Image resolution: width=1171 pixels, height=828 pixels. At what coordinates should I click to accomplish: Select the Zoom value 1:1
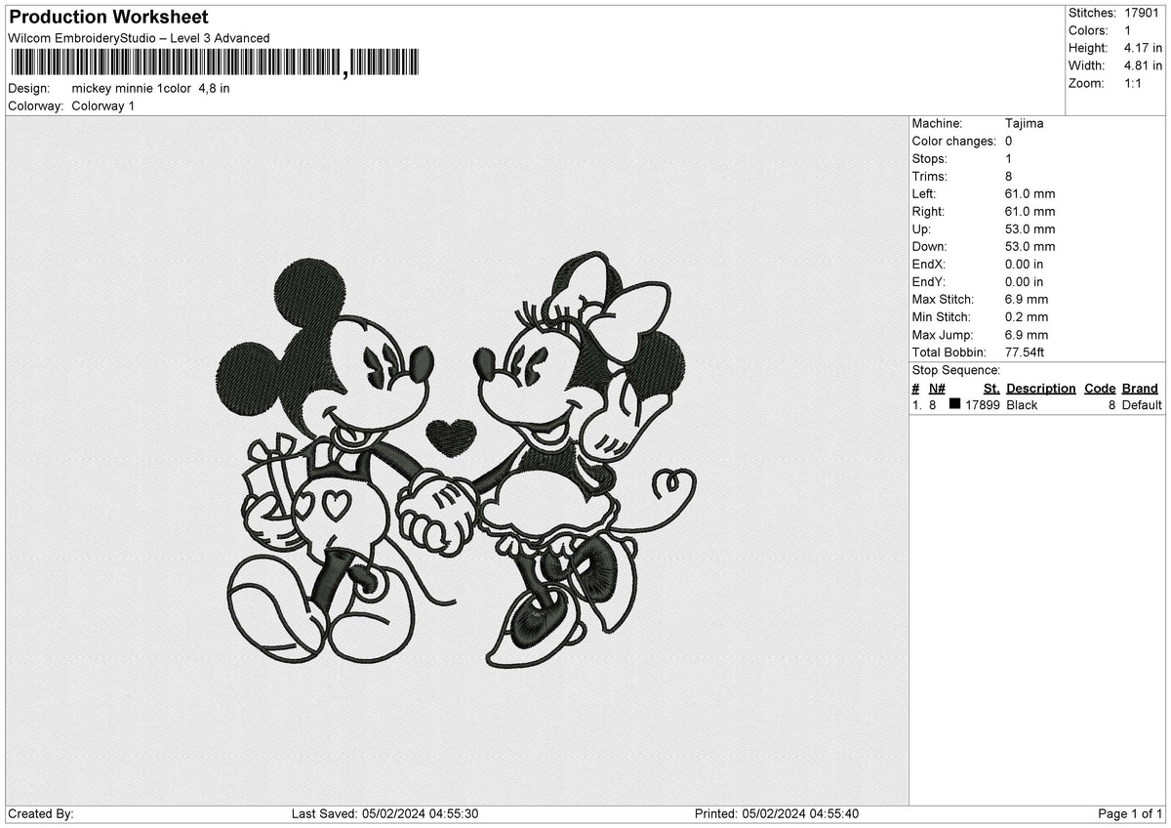1134,83
